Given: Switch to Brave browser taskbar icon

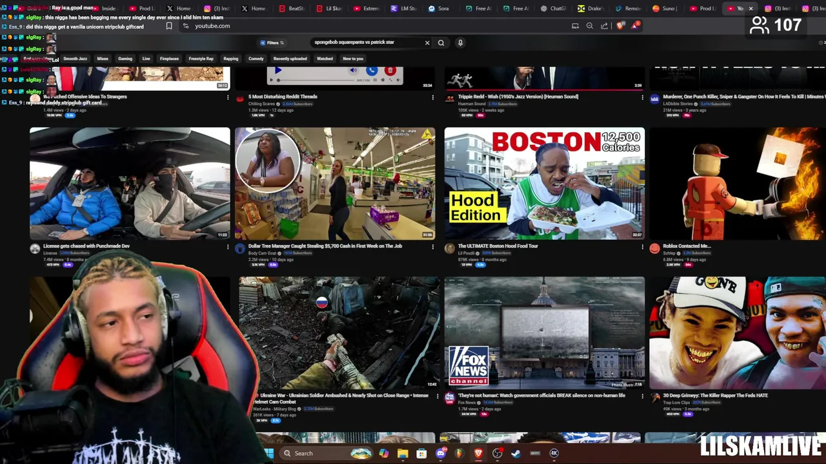Looking at the screenshot, I should click(478, 453).
